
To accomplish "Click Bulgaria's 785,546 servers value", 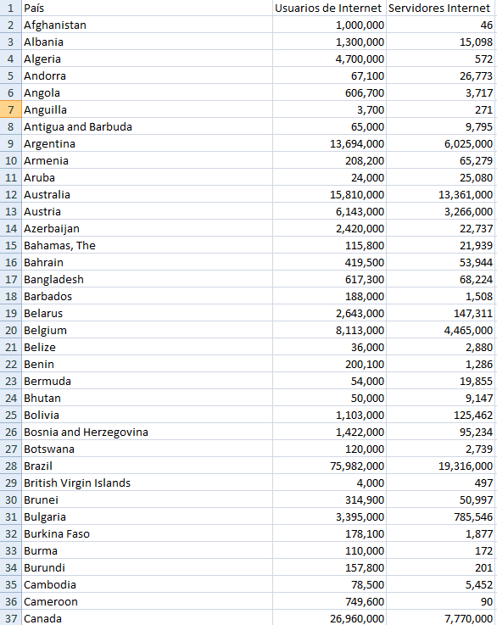I will 441,516.
